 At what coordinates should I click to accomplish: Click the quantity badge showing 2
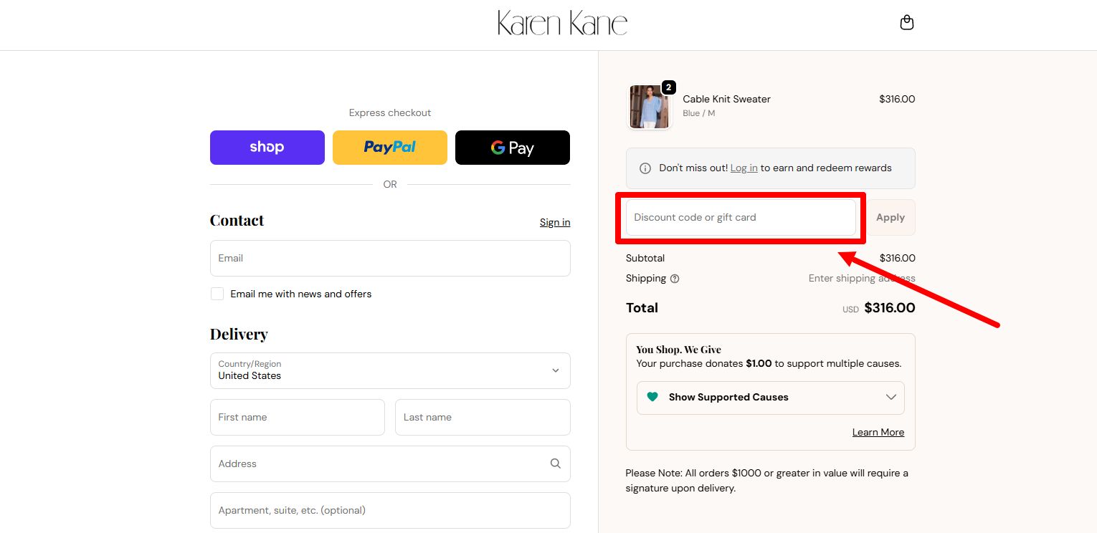click(668, 87)
